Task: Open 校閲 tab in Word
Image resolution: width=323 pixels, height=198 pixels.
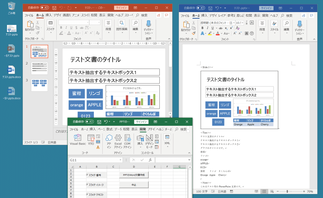Action: click(249, 16)
